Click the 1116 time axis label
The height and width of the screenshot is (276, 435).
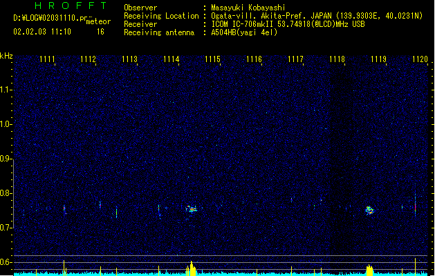point(254,59)
